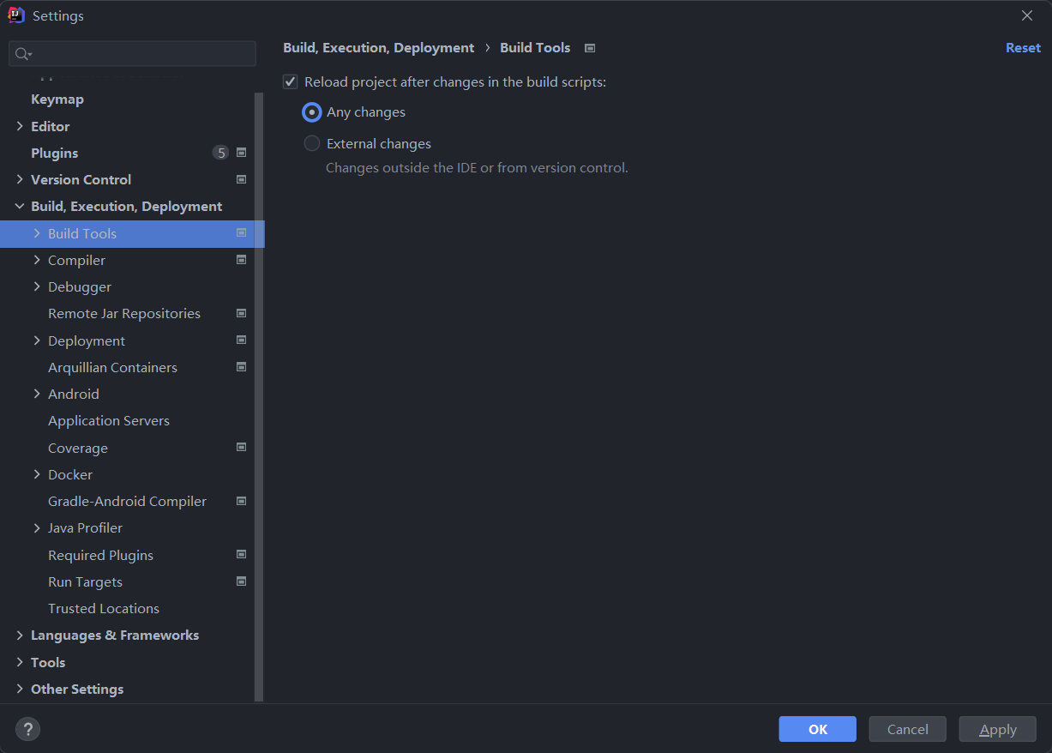The height and width of the screenshot is (753, 1052).
Task: Click project-level icon on Build Tools row
Action: click(242, 232)
